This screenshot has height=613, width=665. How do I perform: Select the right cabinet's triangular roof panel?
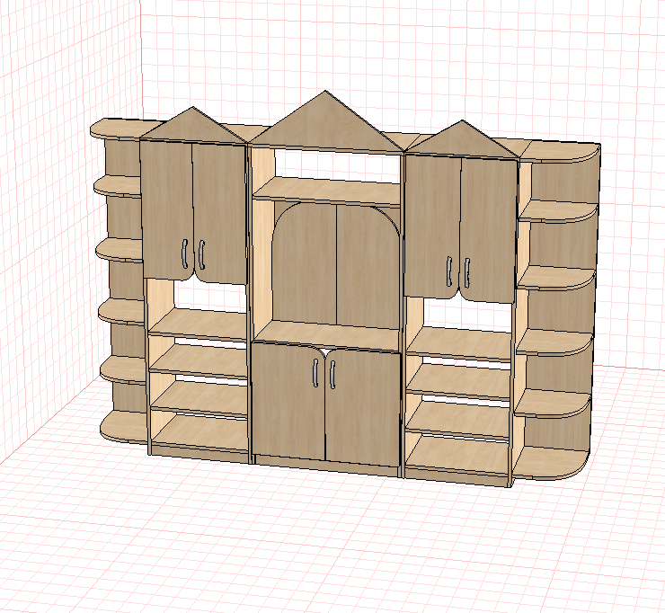(462, 141)
